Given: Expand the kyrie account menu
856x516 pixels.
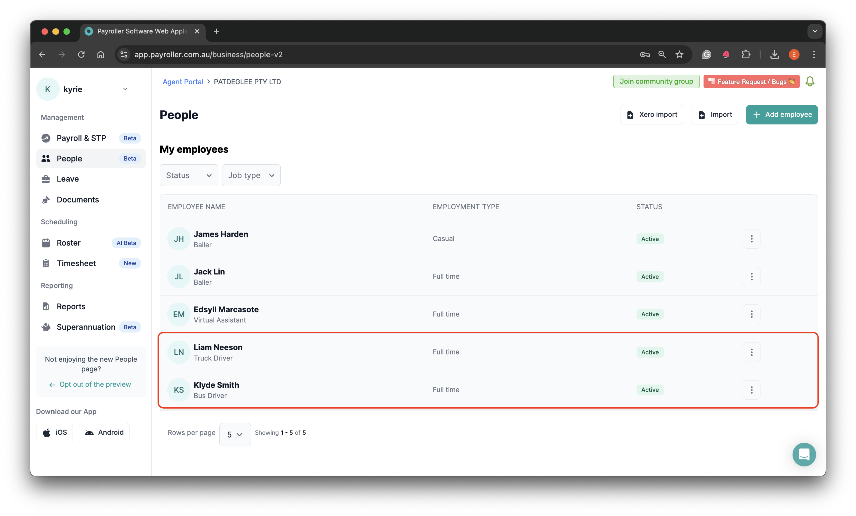Looking at the screenshot, I should point(125,89).
